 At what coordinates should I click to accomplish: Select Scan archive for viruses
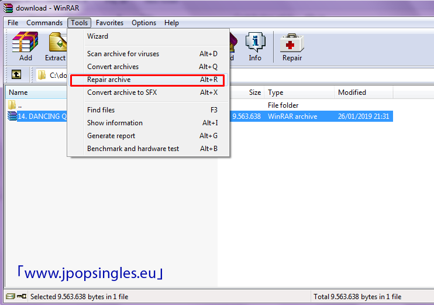(x=149, y=54)
